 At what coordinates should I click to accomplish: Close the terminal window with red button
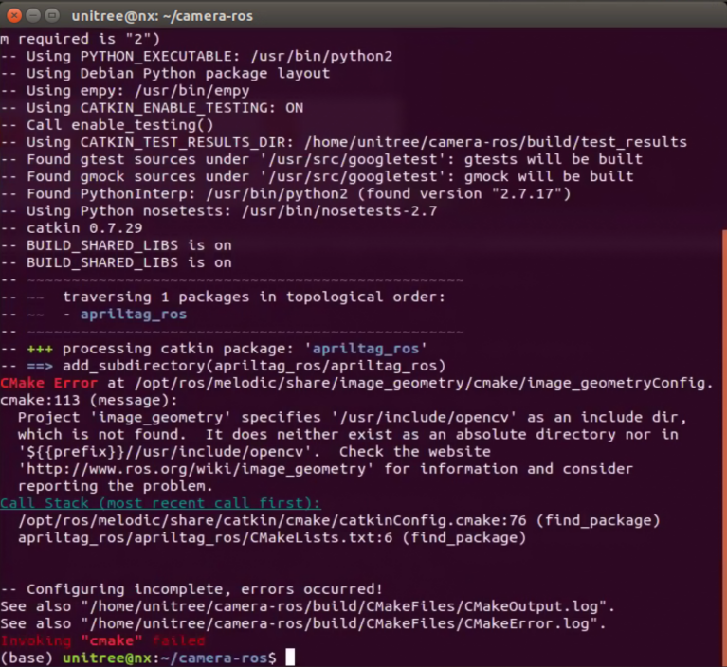(x=14, y=16)
